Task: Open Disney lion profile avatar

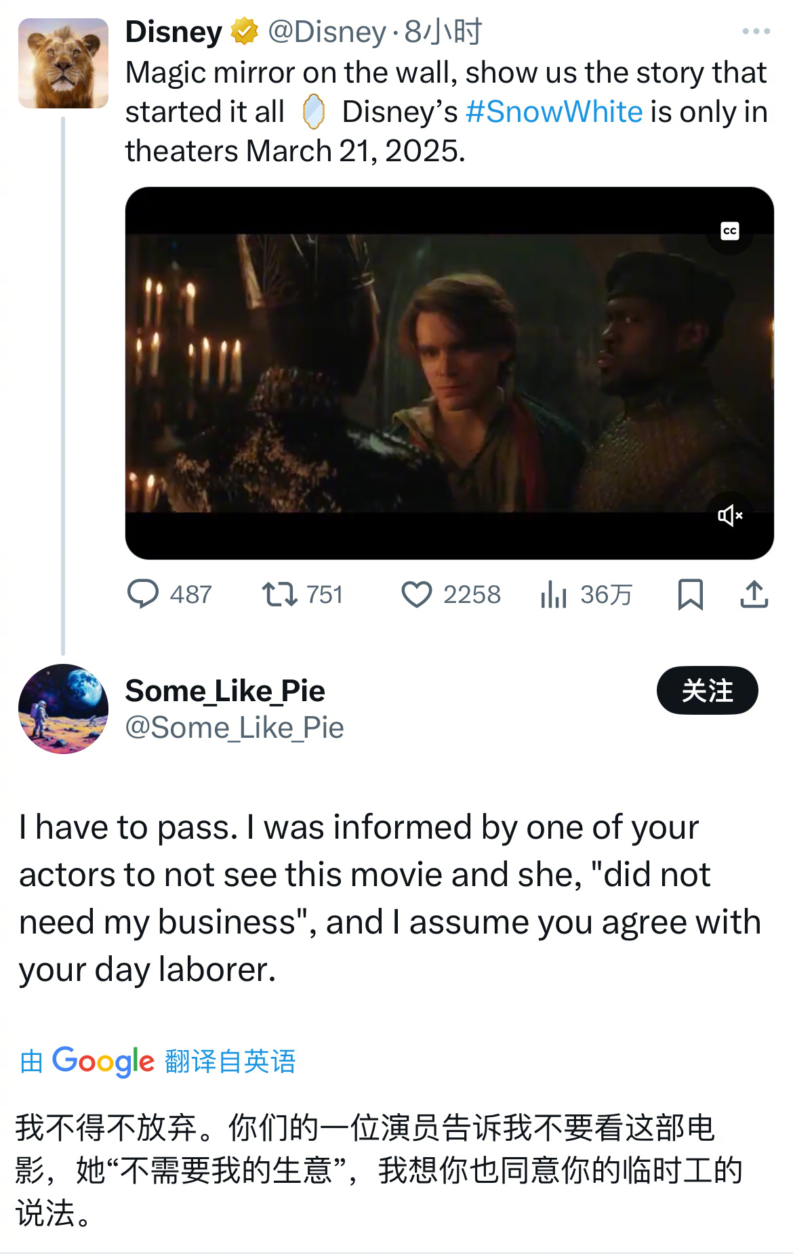Action: click(63, 63)
